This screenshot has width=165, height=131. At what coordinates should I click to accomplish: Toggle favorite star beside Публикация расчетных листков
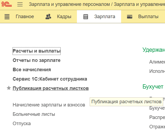9,88
